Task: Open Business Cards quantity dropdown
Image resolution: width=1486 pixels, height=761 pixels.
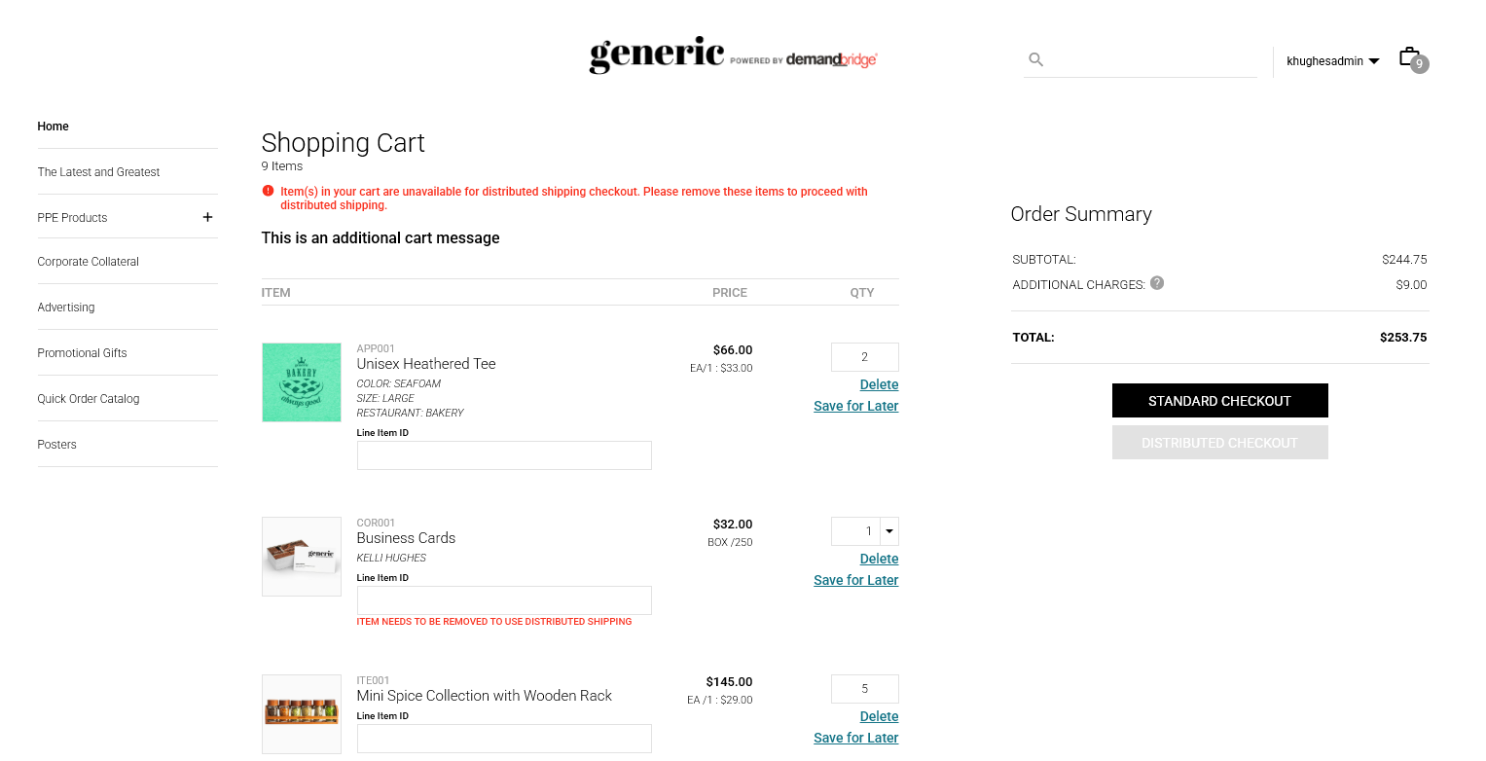Action: click(889, 531)
